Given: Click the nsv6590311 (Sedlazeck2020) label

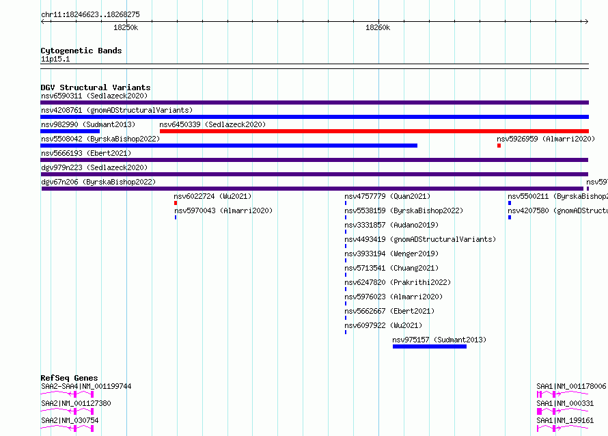Looking at the screenshot, I should 94,96.
